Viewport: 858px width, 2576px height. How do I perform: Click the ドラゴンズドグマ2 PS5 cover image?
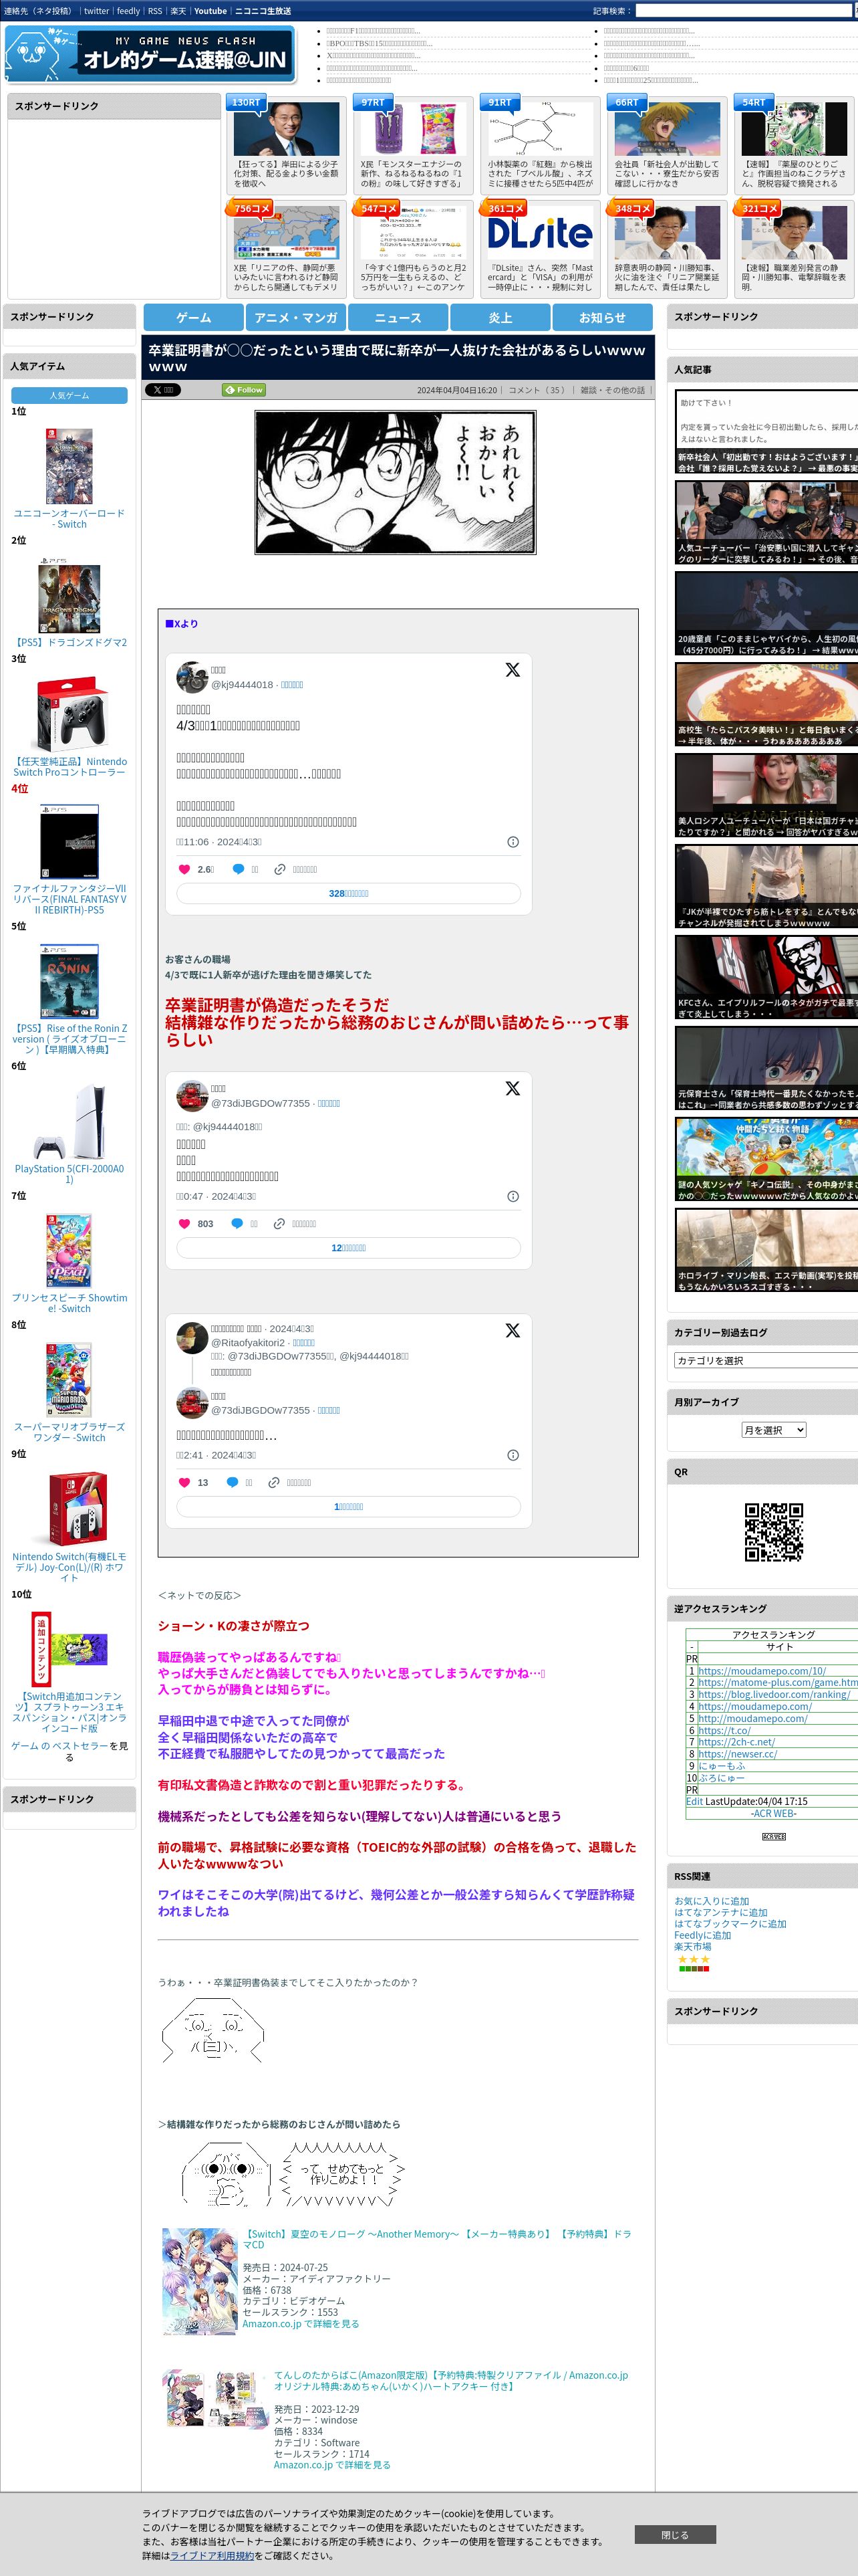pos(69,597)
